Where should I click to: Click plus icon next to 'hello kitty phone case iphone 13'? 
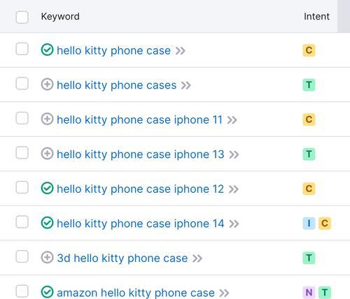pyautogui.click(x=47, y=154)
